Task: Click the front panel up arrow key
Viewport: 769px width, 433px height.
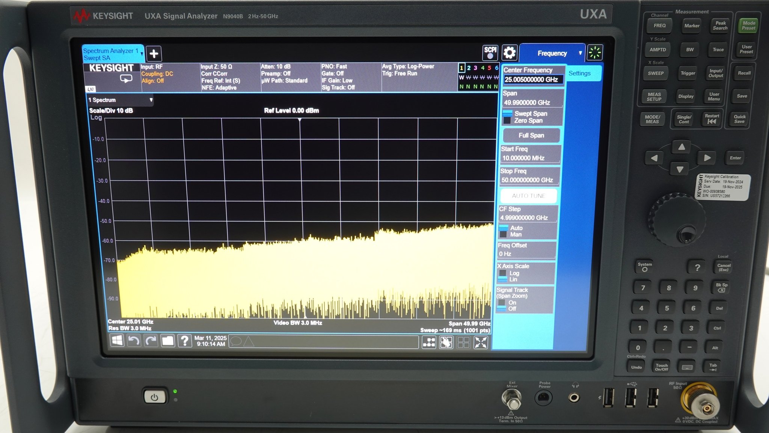Action: tap(682, 147)
